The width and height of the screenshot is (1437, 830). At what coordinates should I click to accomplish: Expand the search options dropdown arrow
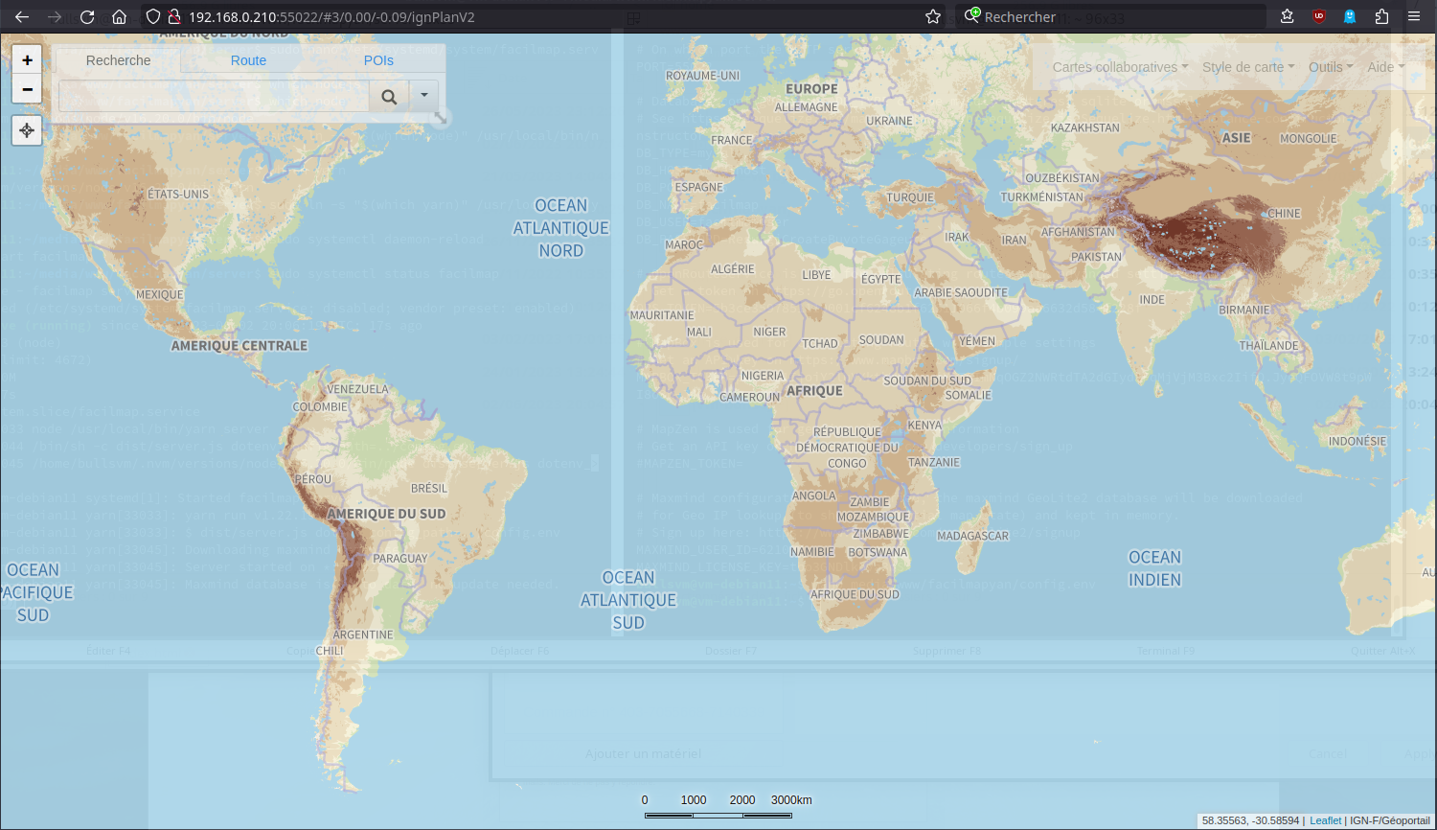424,96
